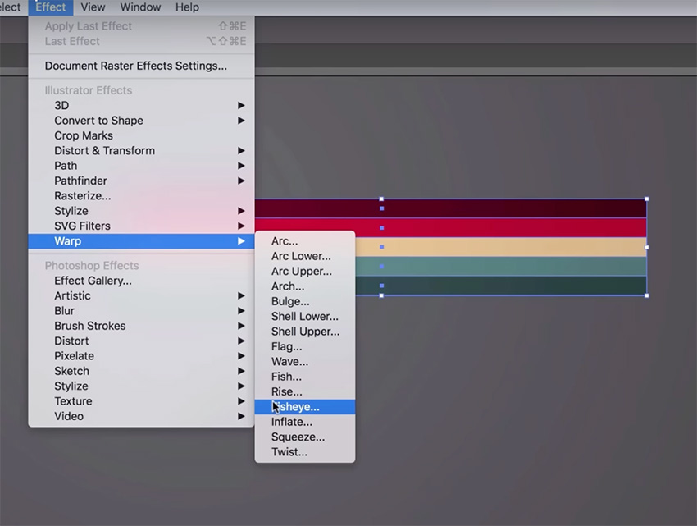Viewport: 697px width, 526px height.
Task: Expand the Blur submenu
Action: pos(64,311)
